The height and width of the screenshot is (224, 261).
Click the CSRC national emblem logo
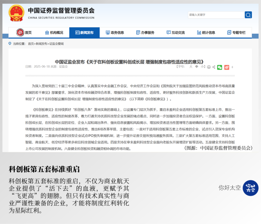(x=16, y=13)
